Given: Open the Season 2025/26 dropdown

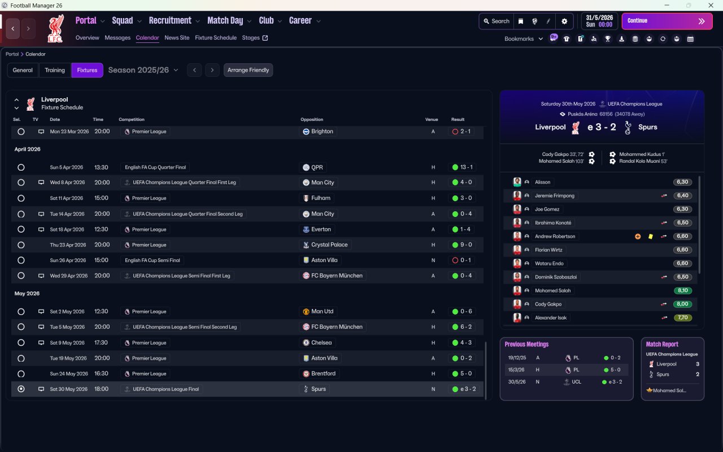Looking at the screenshot, I should click(143, 70).
